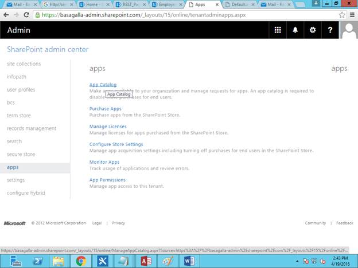The image size is (358, 268).
Task: Open the Office 365 app launcher grid
Action: (278, 30)
